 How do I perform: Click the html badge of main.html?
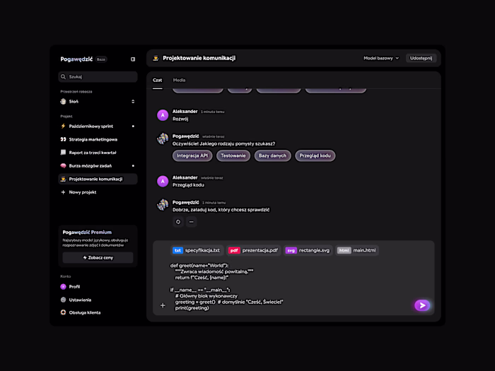pos(344,250)
